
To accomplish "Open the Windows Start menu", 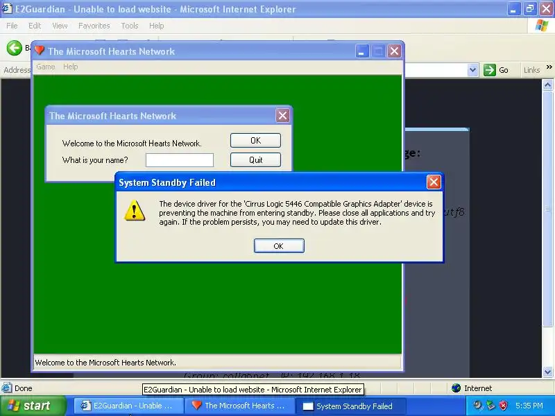I will pyautogui.click(x=33, y=406).
